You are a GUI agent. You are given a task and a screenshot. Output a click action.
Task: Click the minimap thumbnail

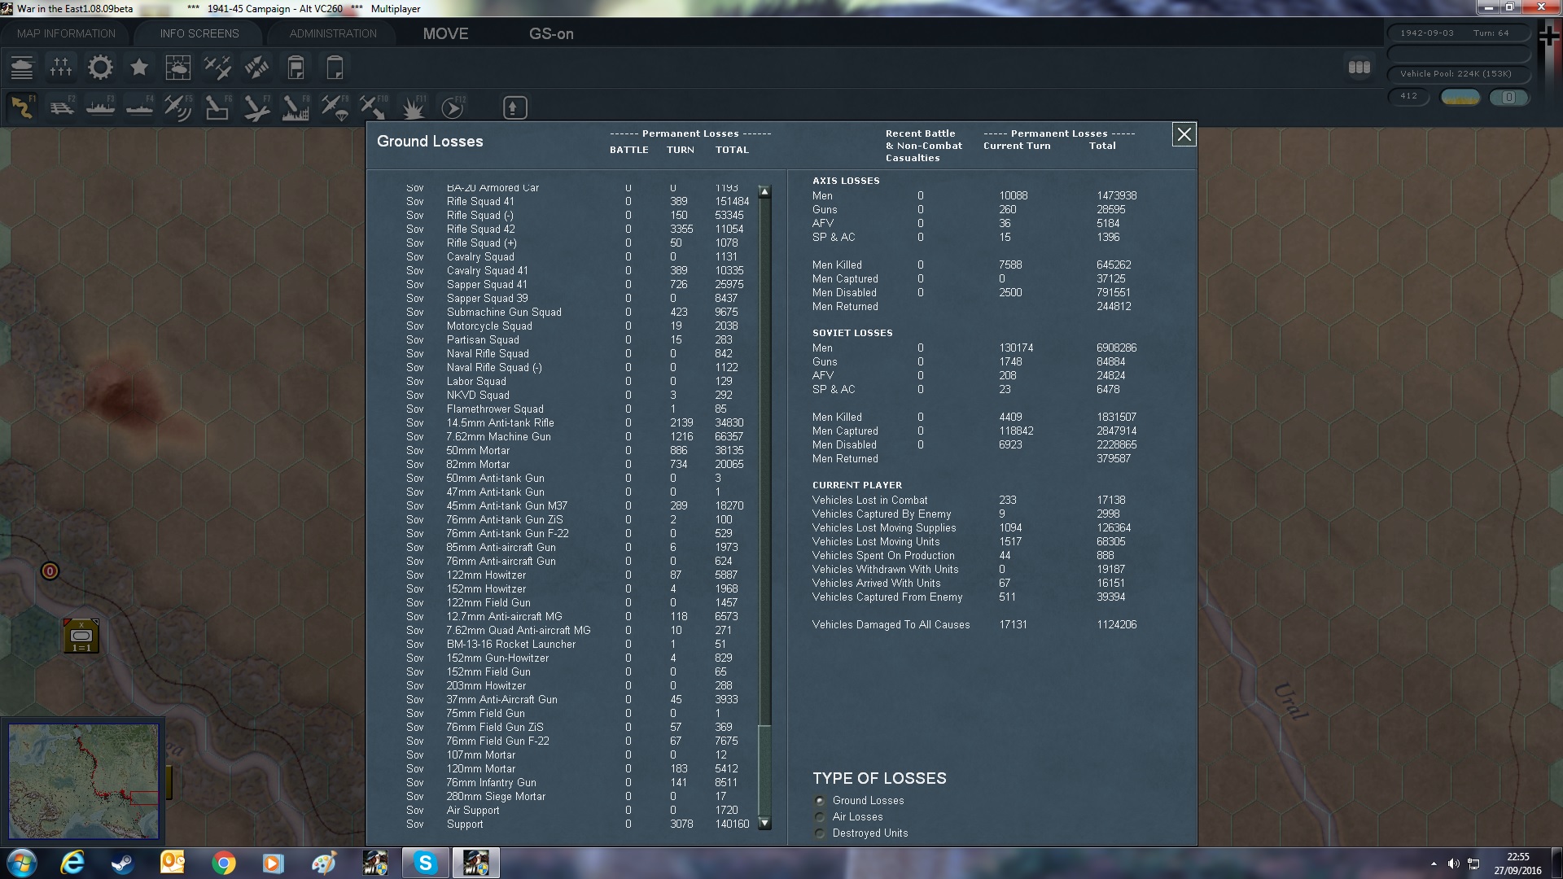pyautogui.click(x=84, y=781)
